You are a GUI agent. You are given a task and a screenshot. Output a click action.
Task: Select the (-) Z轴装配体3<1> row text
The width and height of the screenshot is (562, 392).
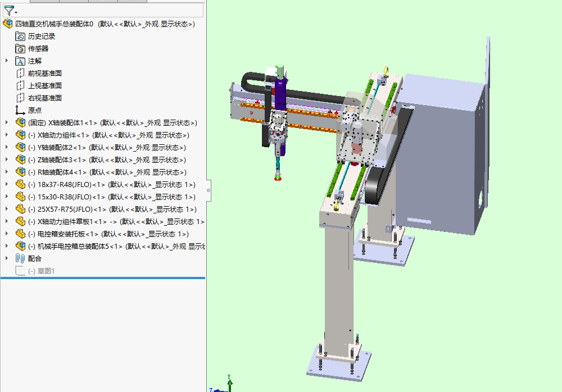[107, 160]
